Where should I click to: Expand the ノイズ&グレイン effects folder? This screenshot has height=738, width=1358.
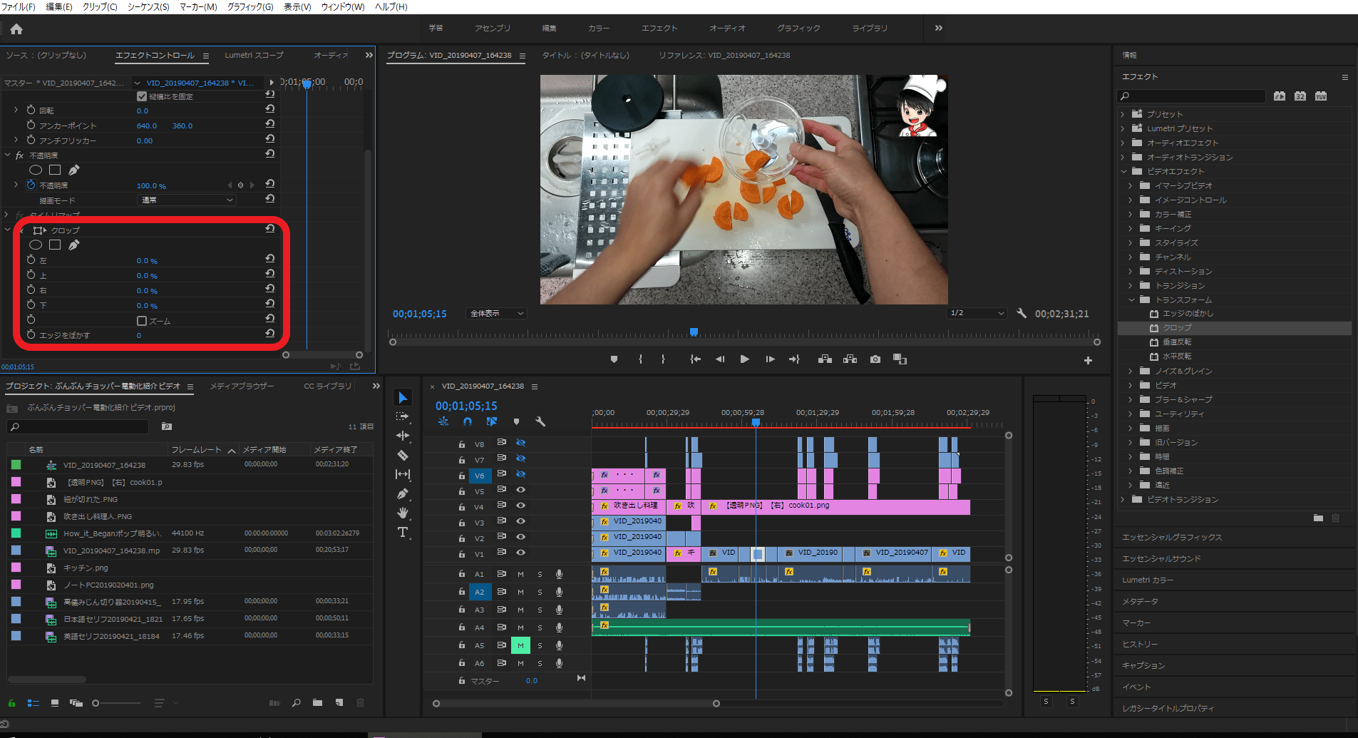pos(1131,371)
